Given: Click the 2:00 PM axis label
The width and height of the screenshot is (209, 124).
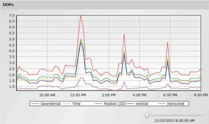Looking at the screenshot, I should pyautogui.click(x=109, y=95).
